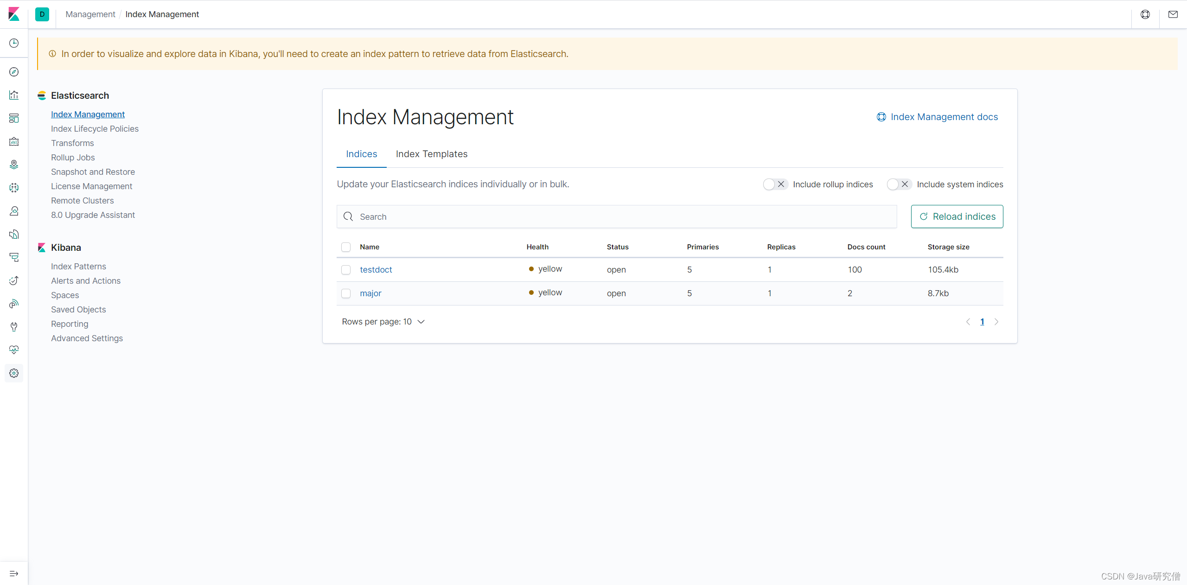Go to next page arrow
The image size is (1187, 585).
click(996, 322)
